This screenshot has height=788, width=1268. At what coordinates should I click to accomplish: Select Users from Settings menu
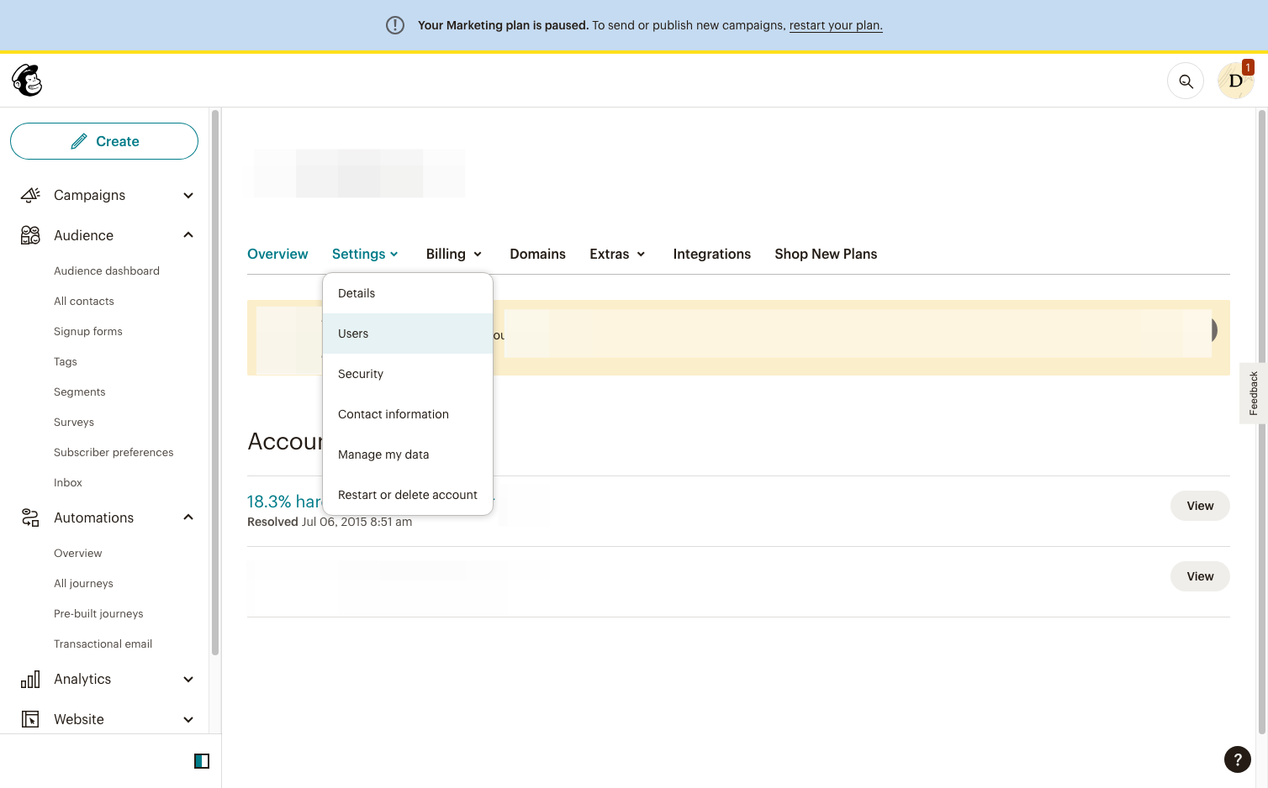click(408, 334)
